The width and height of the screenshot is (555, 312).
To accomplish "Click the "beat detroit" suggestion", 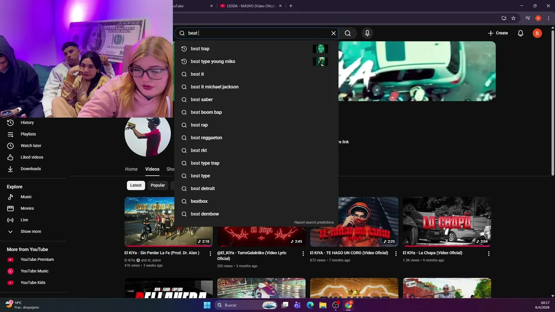I will (x=256, y=188).
